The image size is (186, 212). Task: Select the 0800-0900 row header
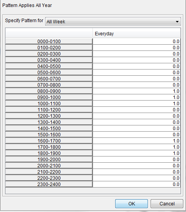pos(49,91)
